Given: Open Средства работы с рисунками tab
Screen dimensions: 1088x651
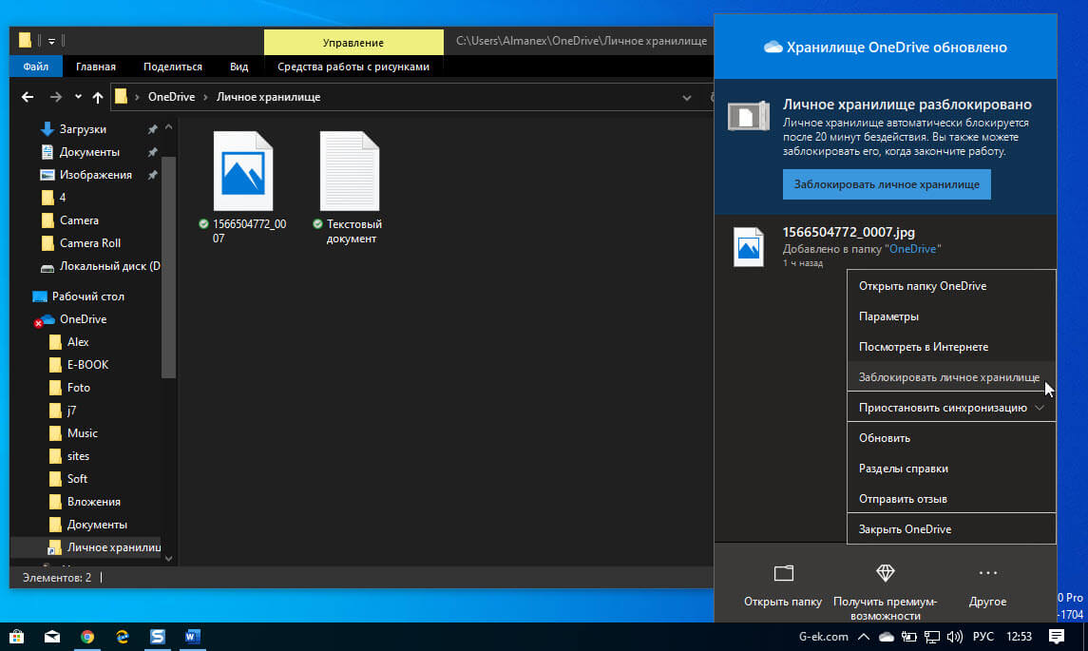Looking at the screenshot, I should click(x=353, y=67).
